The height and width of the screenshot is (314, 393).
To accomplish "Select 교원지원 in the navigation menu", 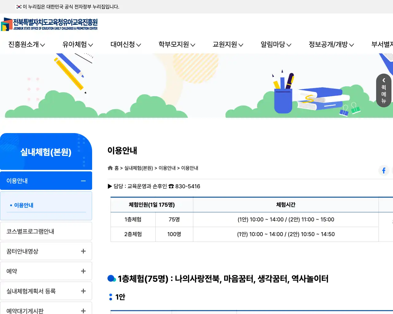I will click(227, 44).
